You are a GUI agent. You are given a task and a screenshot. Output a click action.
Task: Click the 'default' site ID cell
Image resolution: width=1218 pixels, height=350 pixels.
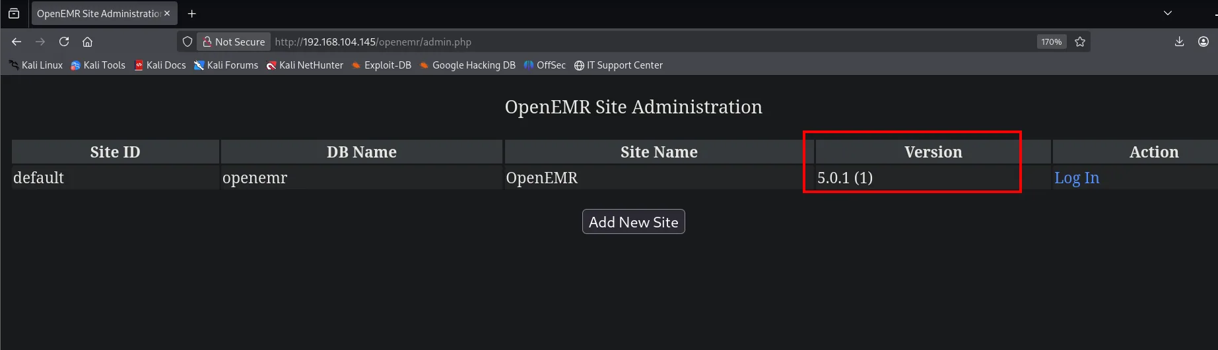pyautogui.click(x=116, y=178)
